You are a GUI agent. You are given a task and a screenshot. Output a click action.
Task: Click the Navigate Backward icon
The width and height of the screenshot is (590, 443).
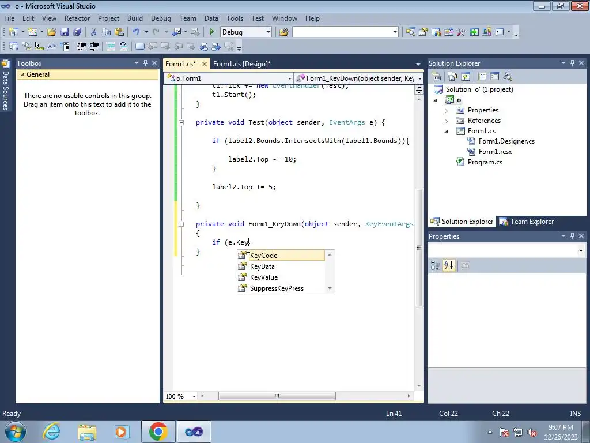click(x=176, y=32)
